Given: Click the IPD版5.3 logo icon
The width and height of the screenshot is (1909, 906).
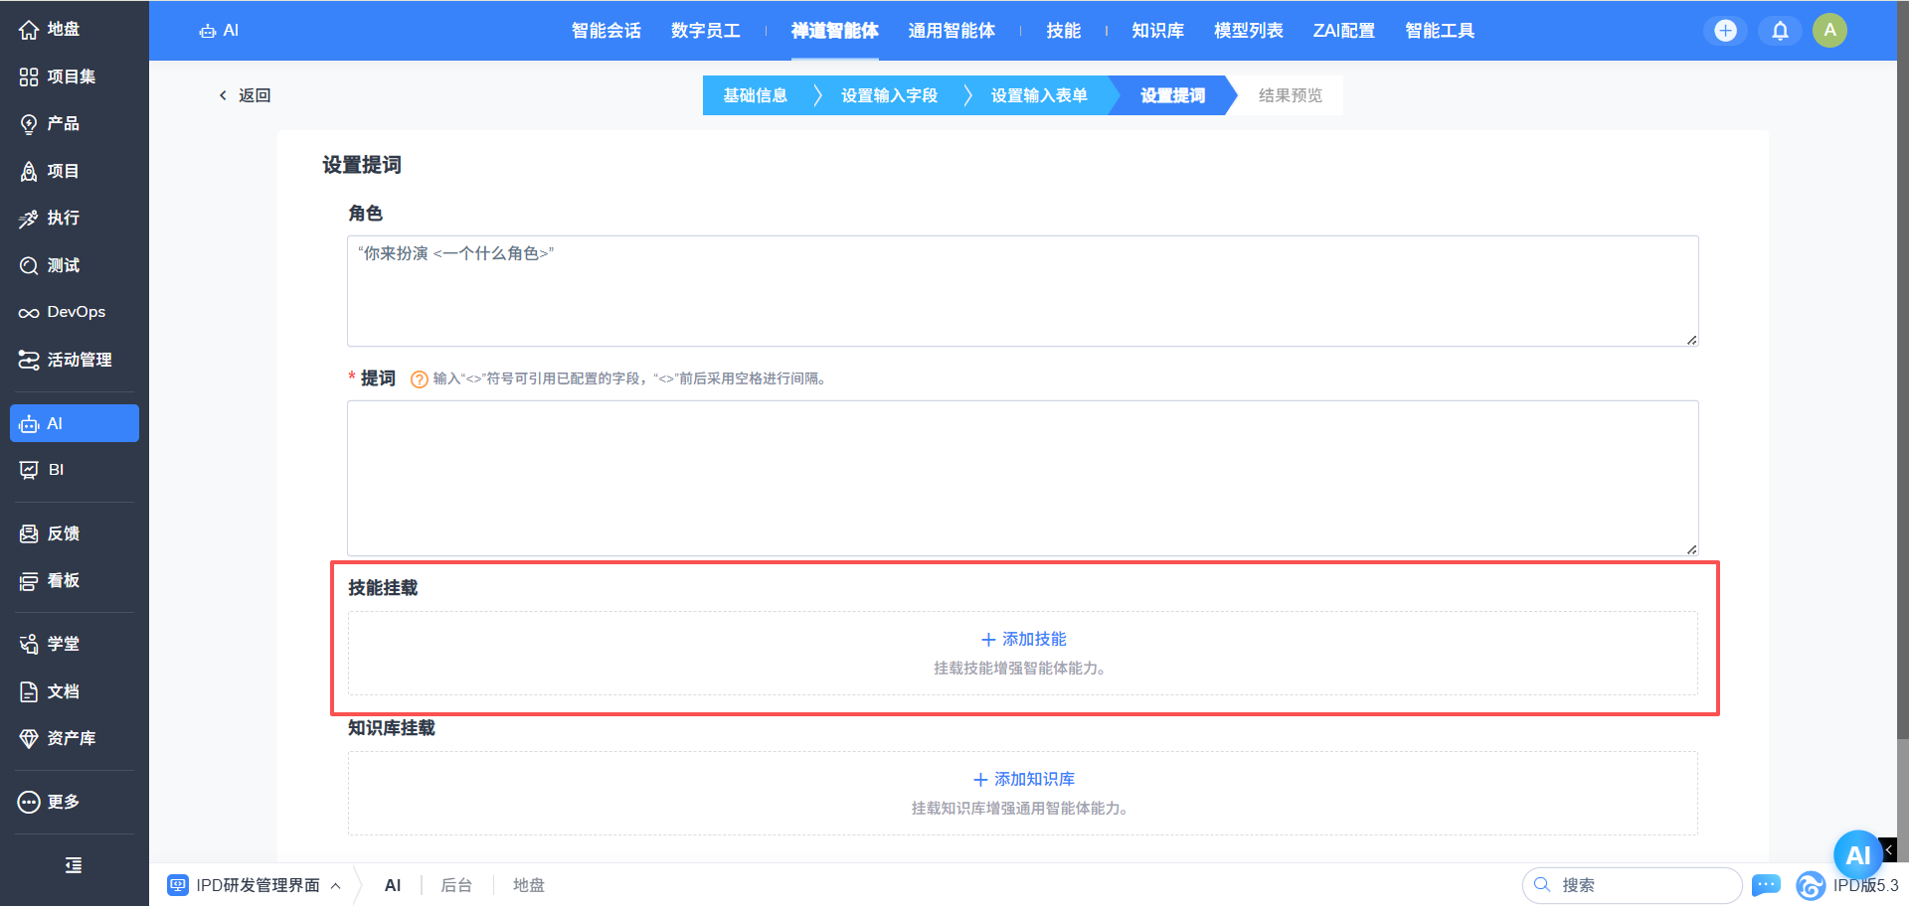Looking at the screenshot, I should click(x=1811, y=885).
